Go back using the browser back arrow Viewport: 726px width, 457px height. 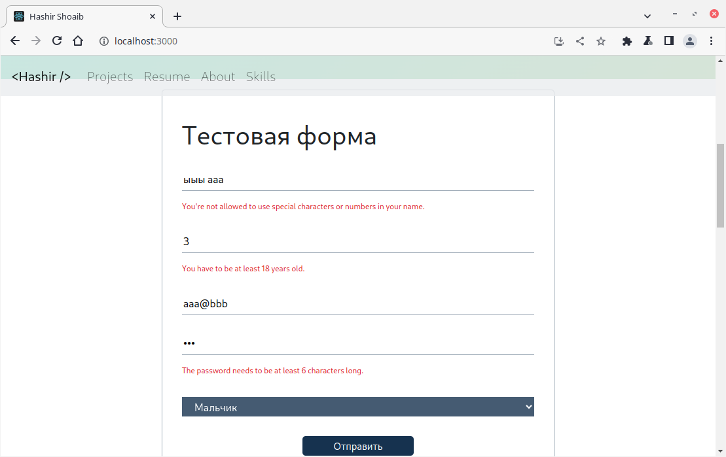coord(15,41)
